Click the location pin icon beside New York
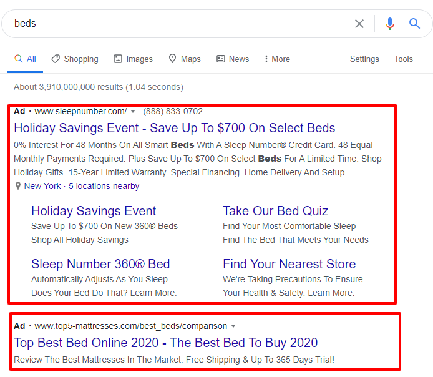The height and width of the screenshot is (377, 433). coord(18,186)
